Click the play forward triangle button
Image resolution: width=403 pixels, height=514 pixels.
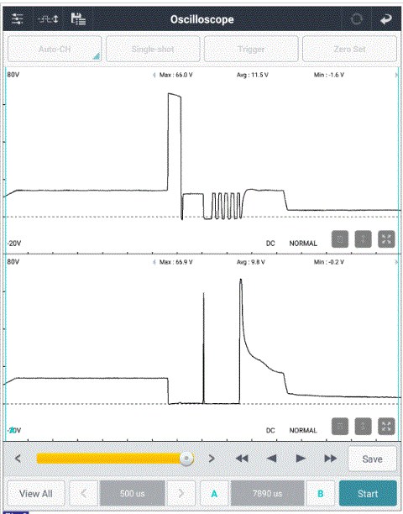(301, 459)
